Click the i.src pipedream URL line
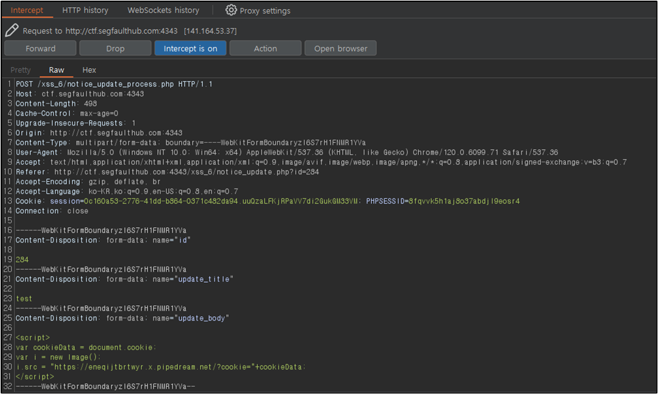This screenshot has height=394, width=658. pos(161,367)
